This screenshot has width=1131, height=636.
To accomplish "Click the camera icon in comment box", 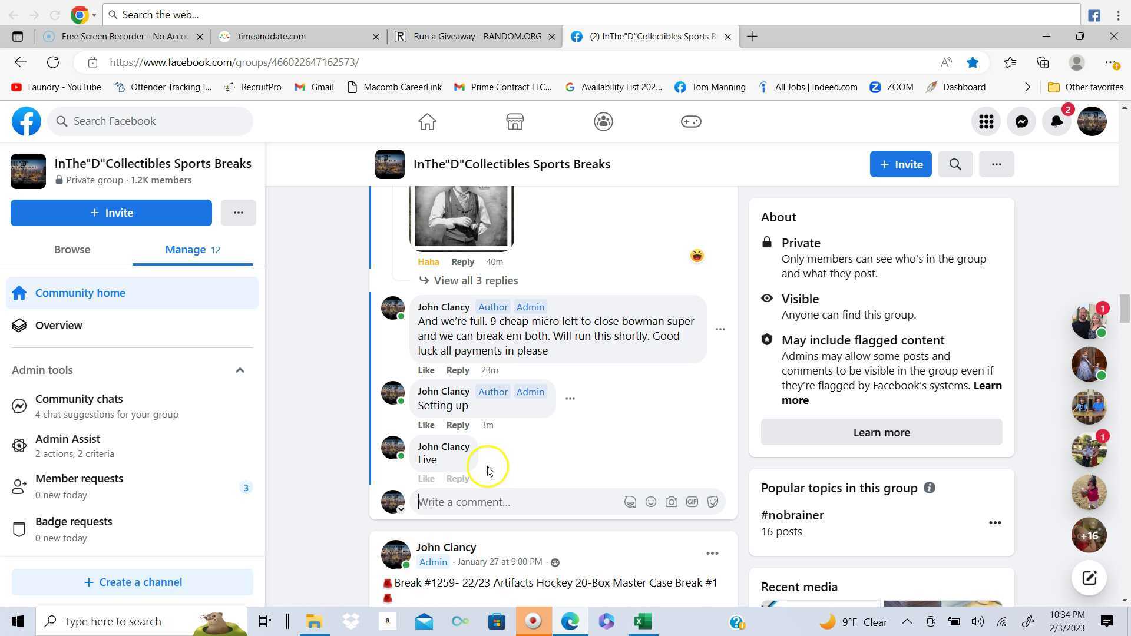I will [x=671, y=502].
